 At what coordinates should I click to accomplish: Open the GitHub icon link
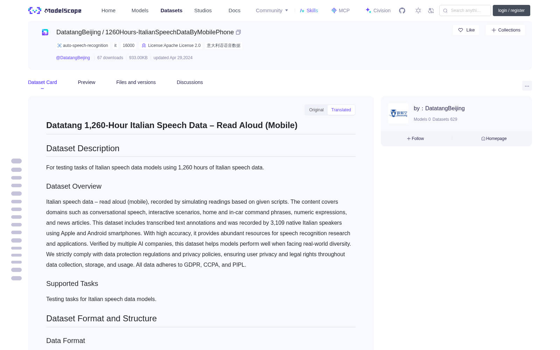pos(402,10)
